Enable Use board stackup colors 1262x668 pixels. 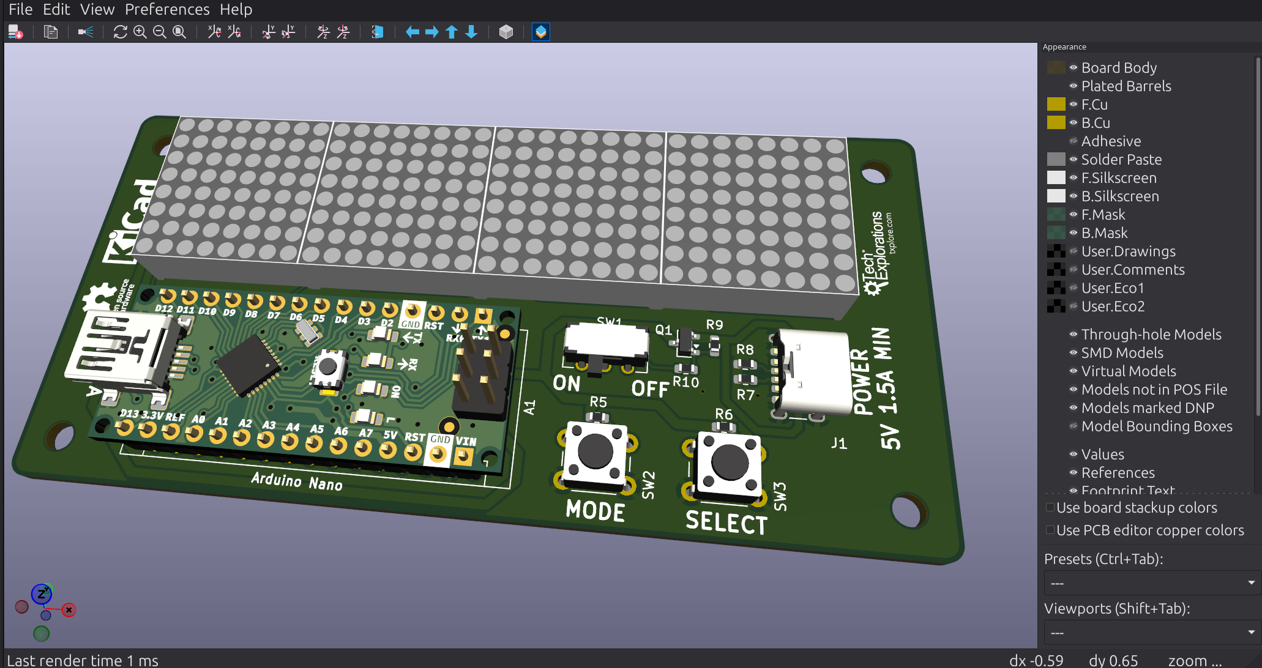1050,507
